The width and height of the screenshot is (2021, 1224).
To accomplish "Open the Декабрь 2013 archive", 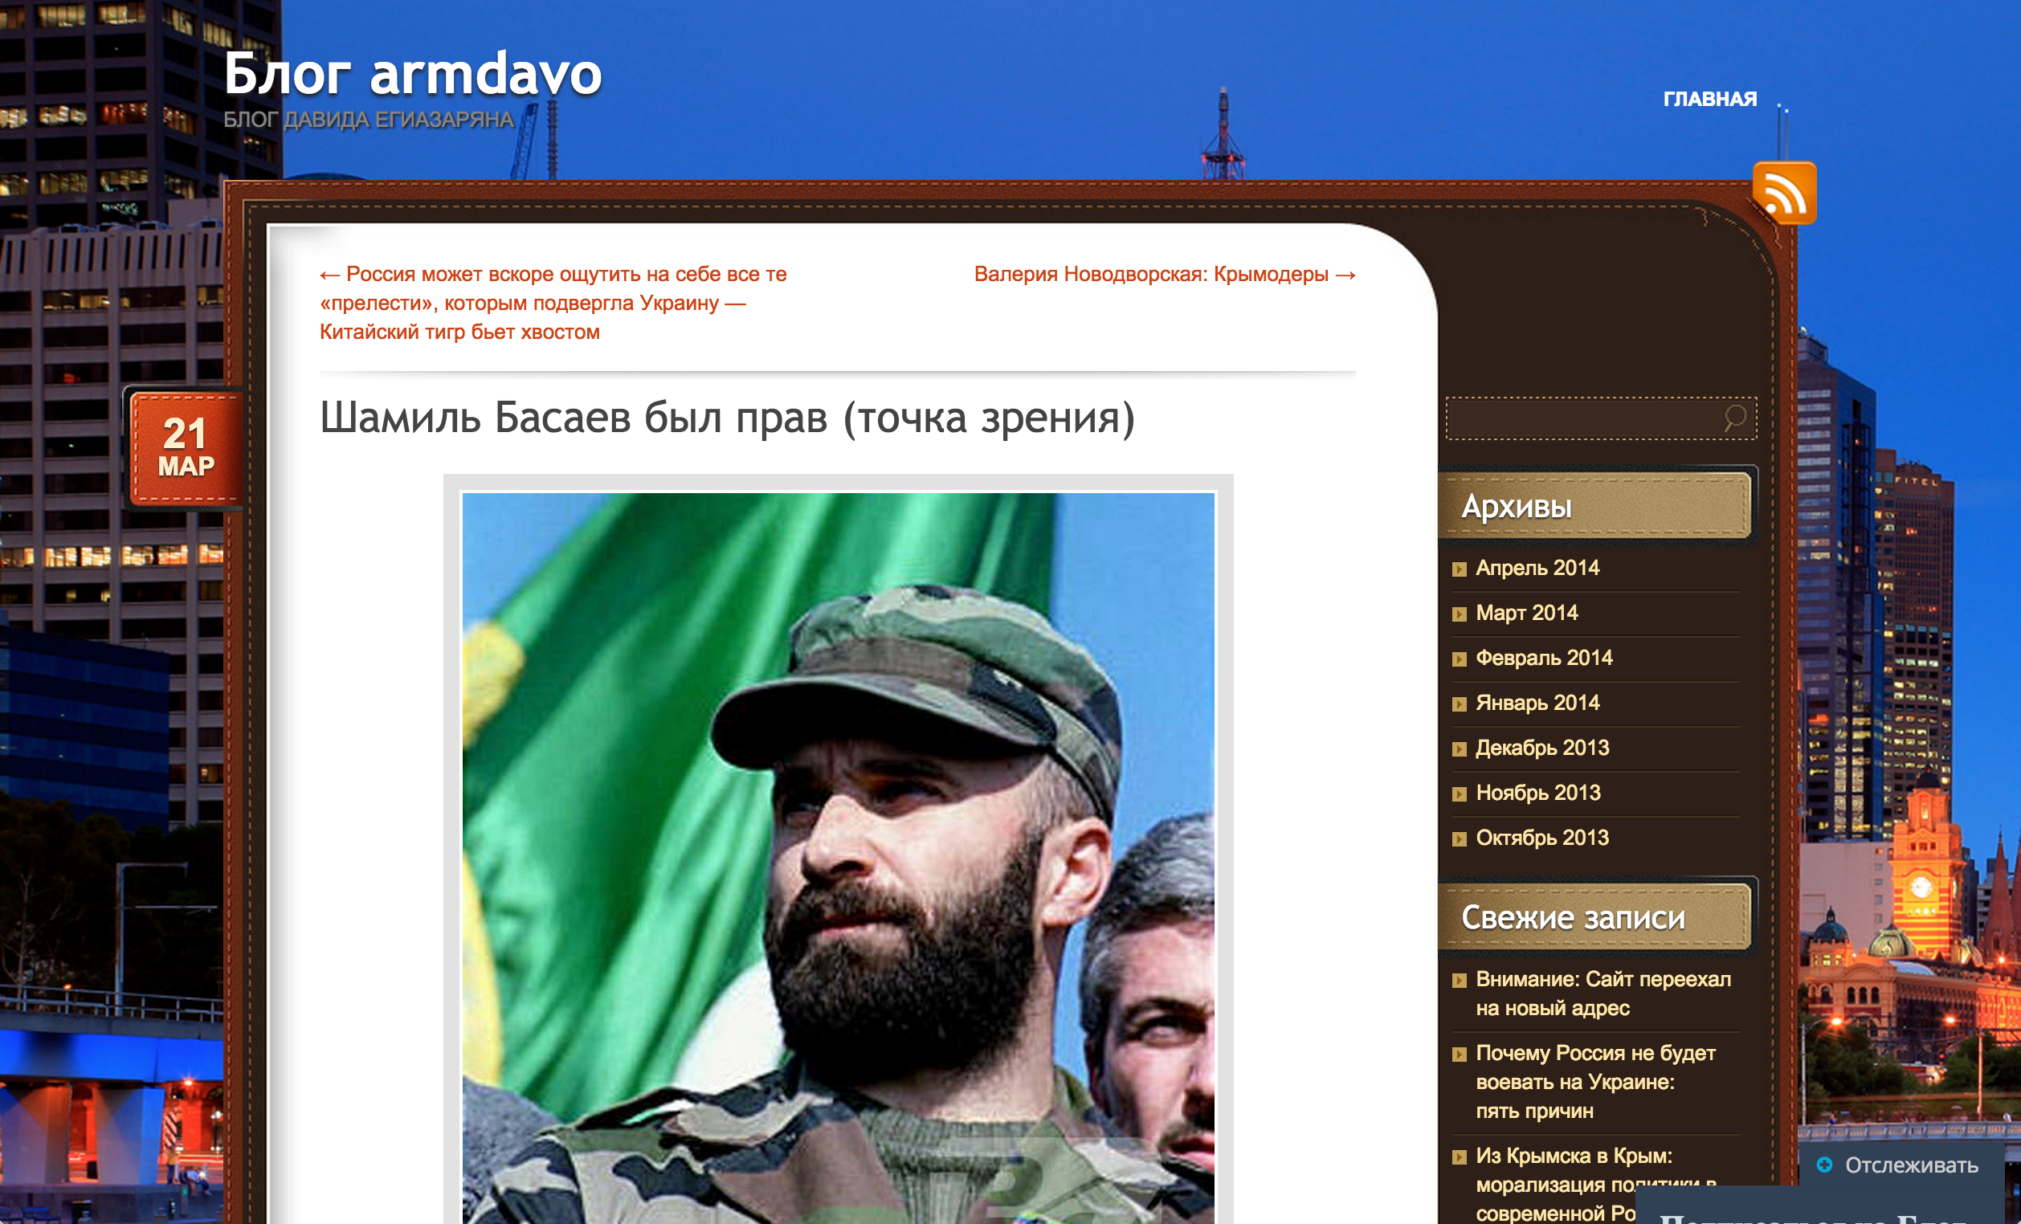I will (x=1542, y=748).
